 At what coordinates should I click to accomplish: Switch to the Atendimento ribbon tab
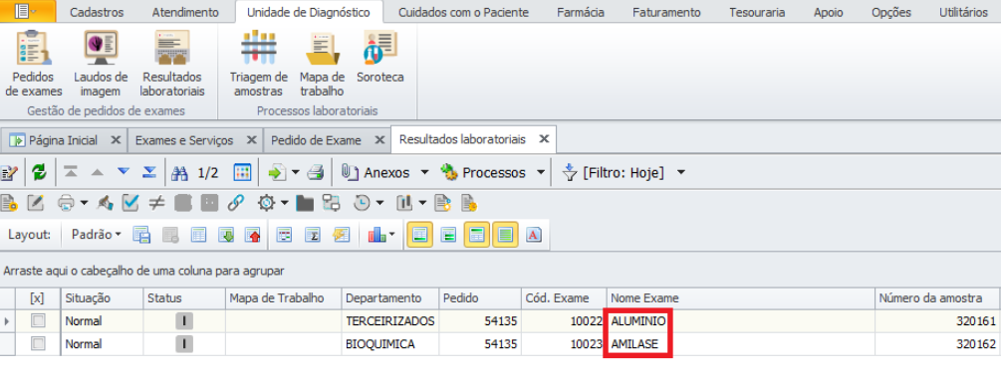[185, 12]
